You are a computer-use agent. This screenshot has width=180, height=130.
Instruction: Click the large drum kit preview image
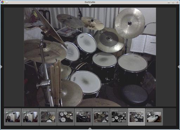[90, 57]
